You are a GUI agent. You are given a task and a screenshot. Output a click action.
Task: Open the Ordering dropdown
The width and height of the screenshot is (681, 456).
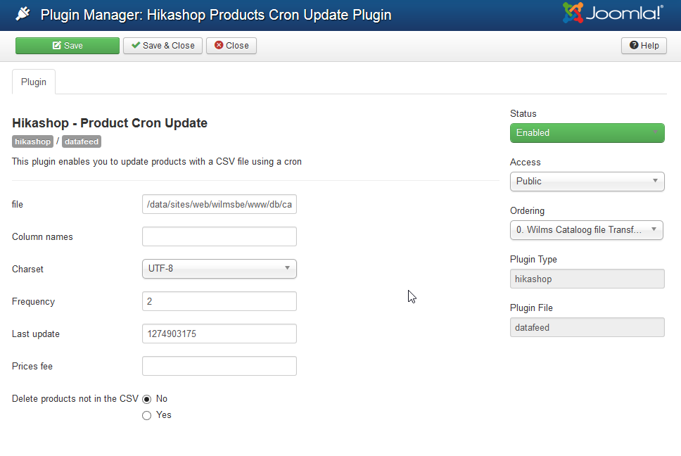point(587,230)
